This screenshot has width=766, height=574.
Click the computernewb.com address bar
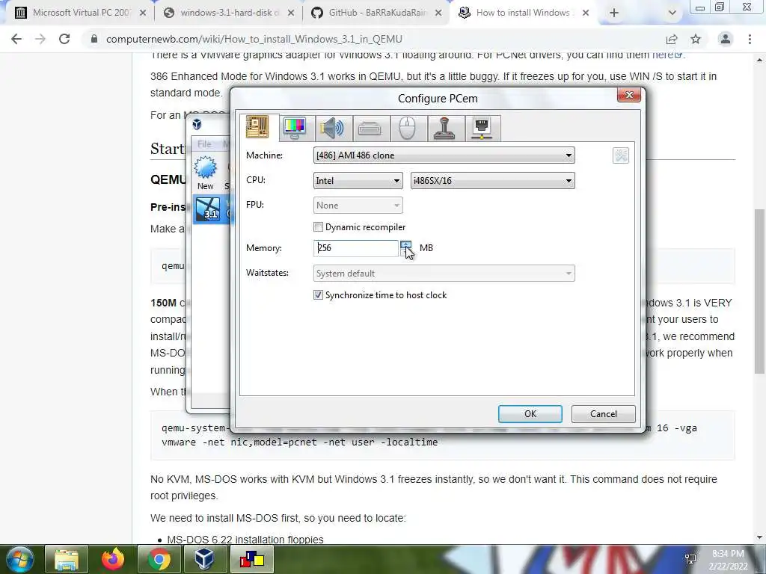tap(254, 39)
